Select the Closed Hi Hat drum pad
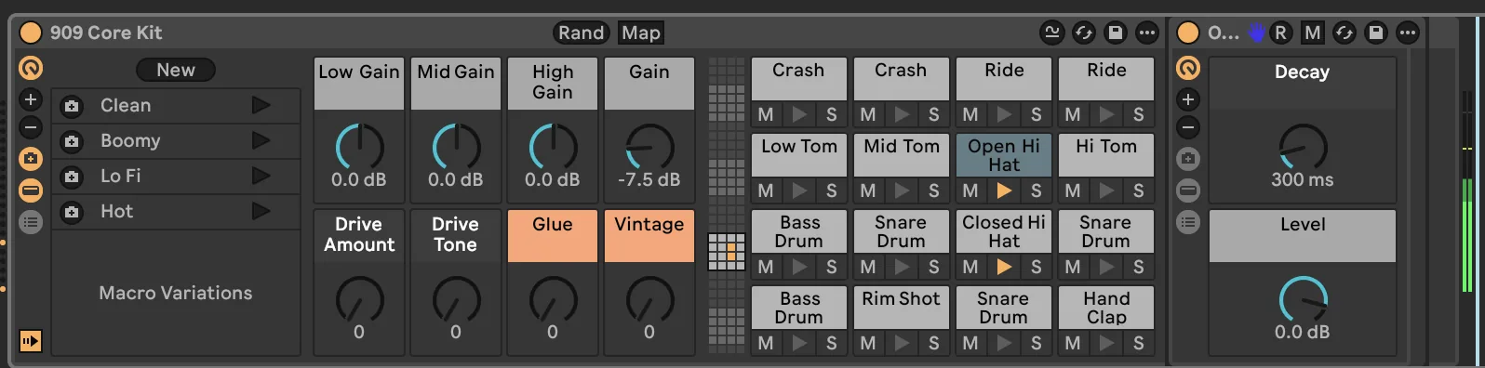1485x368 pixels. click(x=1004, y=230)
